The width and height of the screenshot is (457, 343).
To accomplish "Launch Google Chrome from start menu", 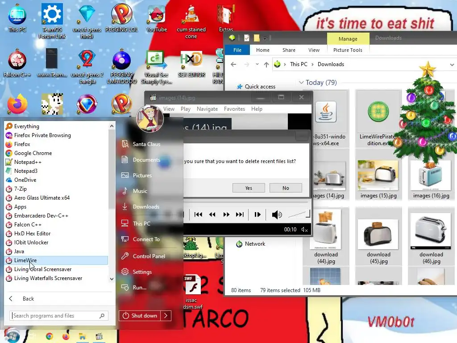I will pyautogui.click(x=57, y=153).
